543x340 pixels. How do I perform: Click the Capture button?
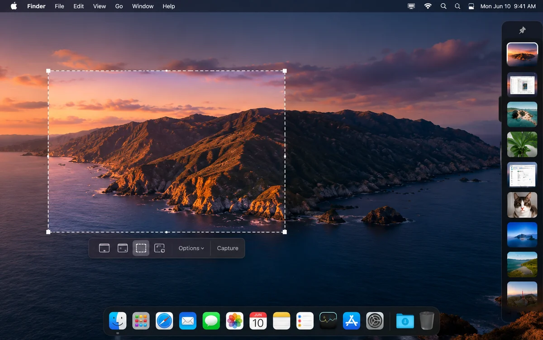click(228, 248)
